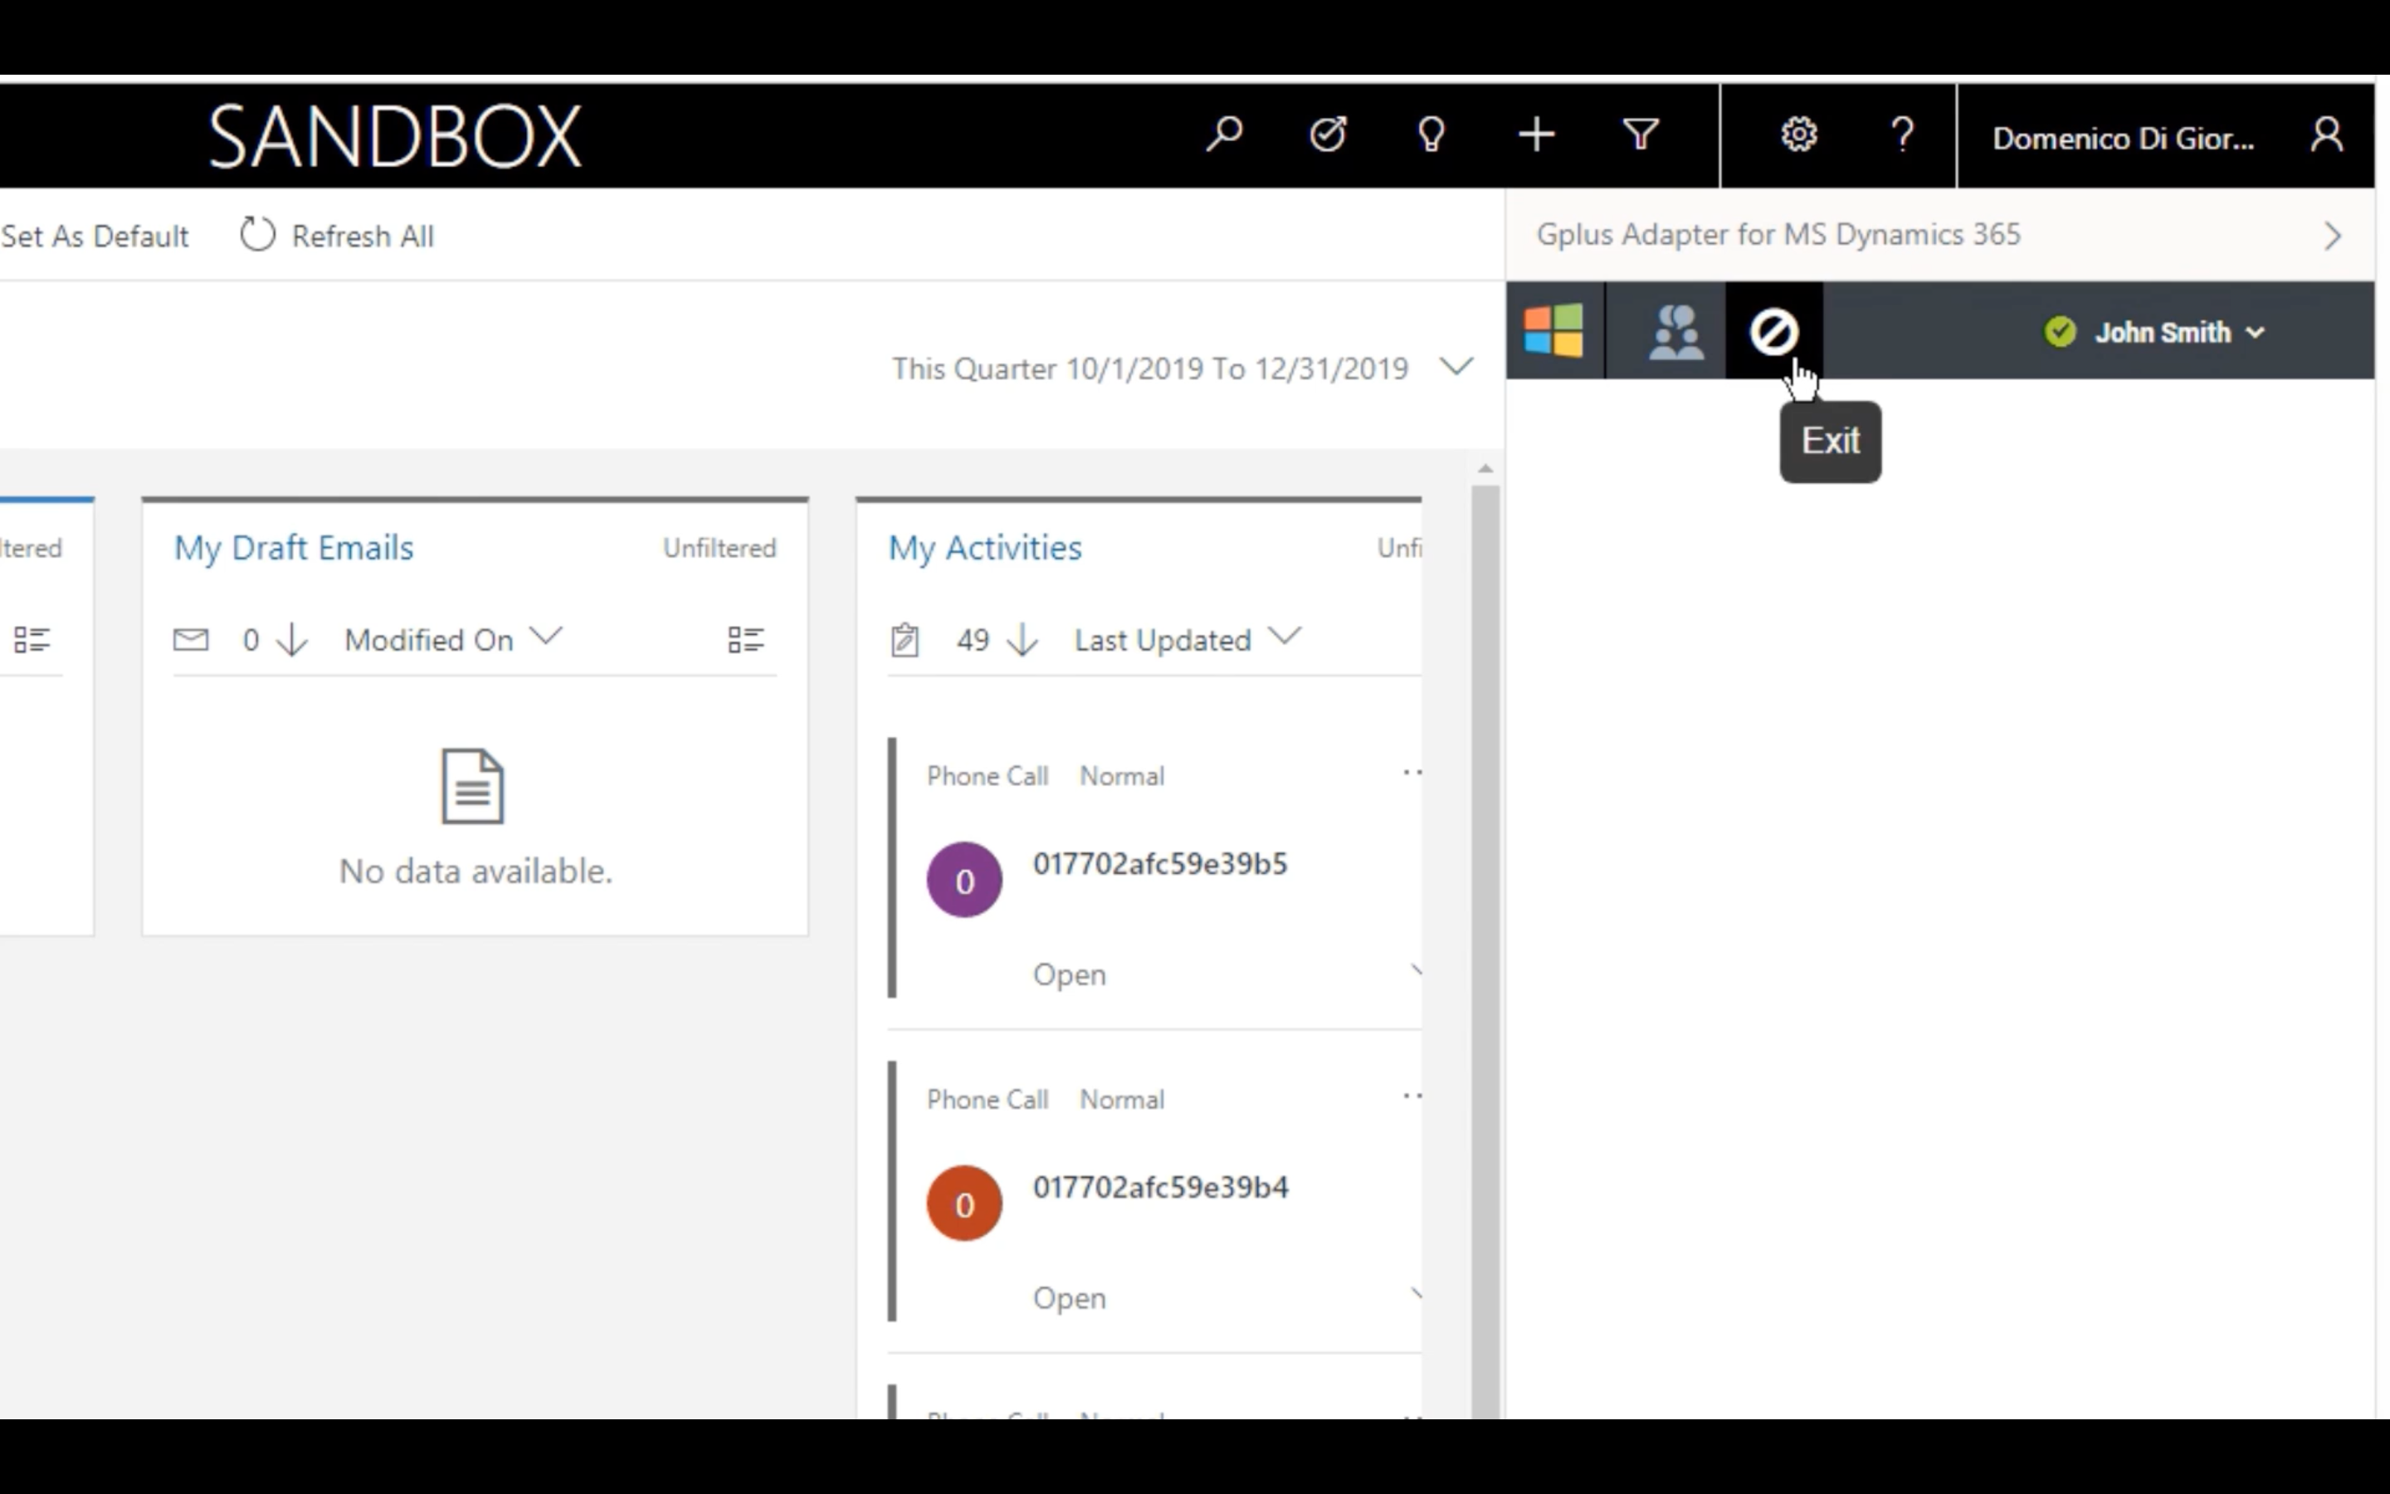Click the Exit tooltip label
The width and height of the screenshot is (2390, 1494).
pos(1830,441)
